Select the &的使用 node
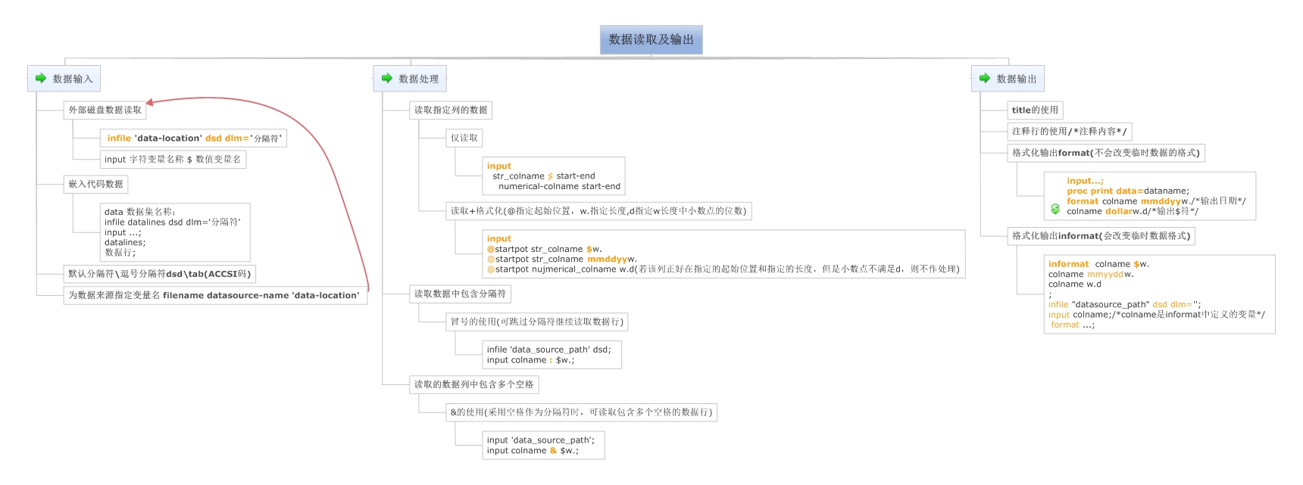 pyautogui.click(x=582, y=412)
